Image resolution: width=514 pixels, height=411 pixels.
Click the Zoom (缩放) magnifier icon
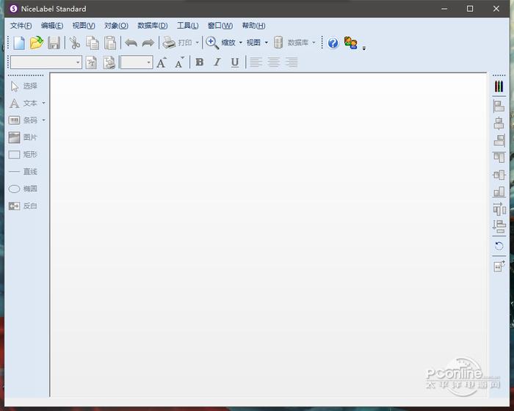coord(212,43)
